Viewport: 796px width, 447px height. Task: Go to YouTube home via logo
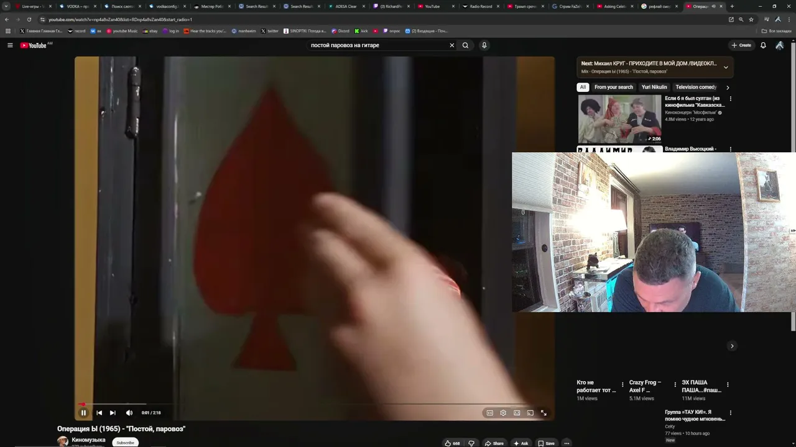34,45
